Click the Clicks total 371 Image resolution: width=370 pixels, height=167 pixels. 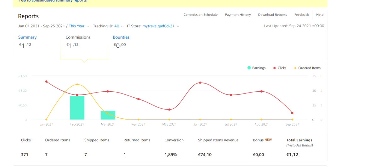(25, 154)
